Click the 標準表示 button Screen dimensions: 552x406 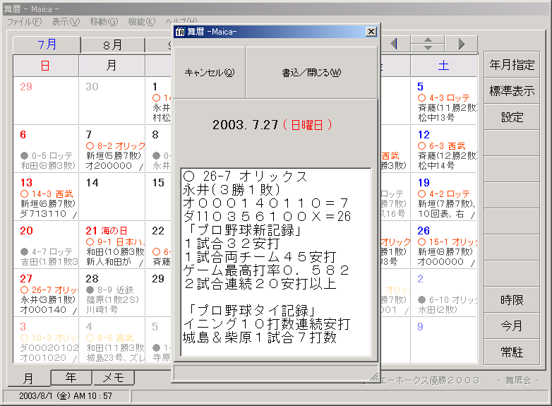512,91
